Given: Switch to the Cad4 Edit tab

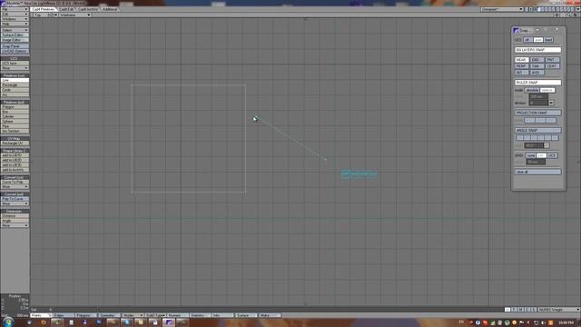Looking at the screenshot, I should (66, 9).
